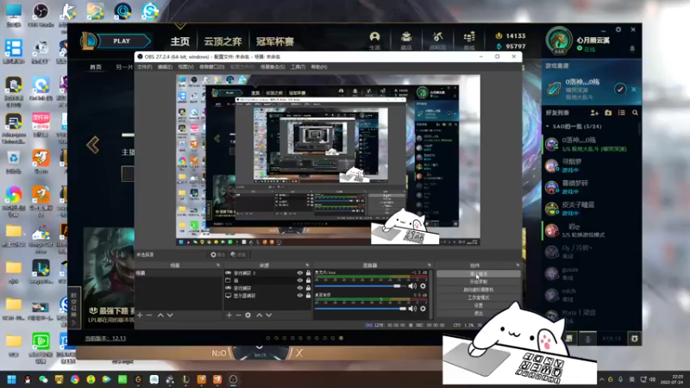690x388 pixels.
Task: Open the 文件(F) menu in OBS
Action: coord(144,67)
